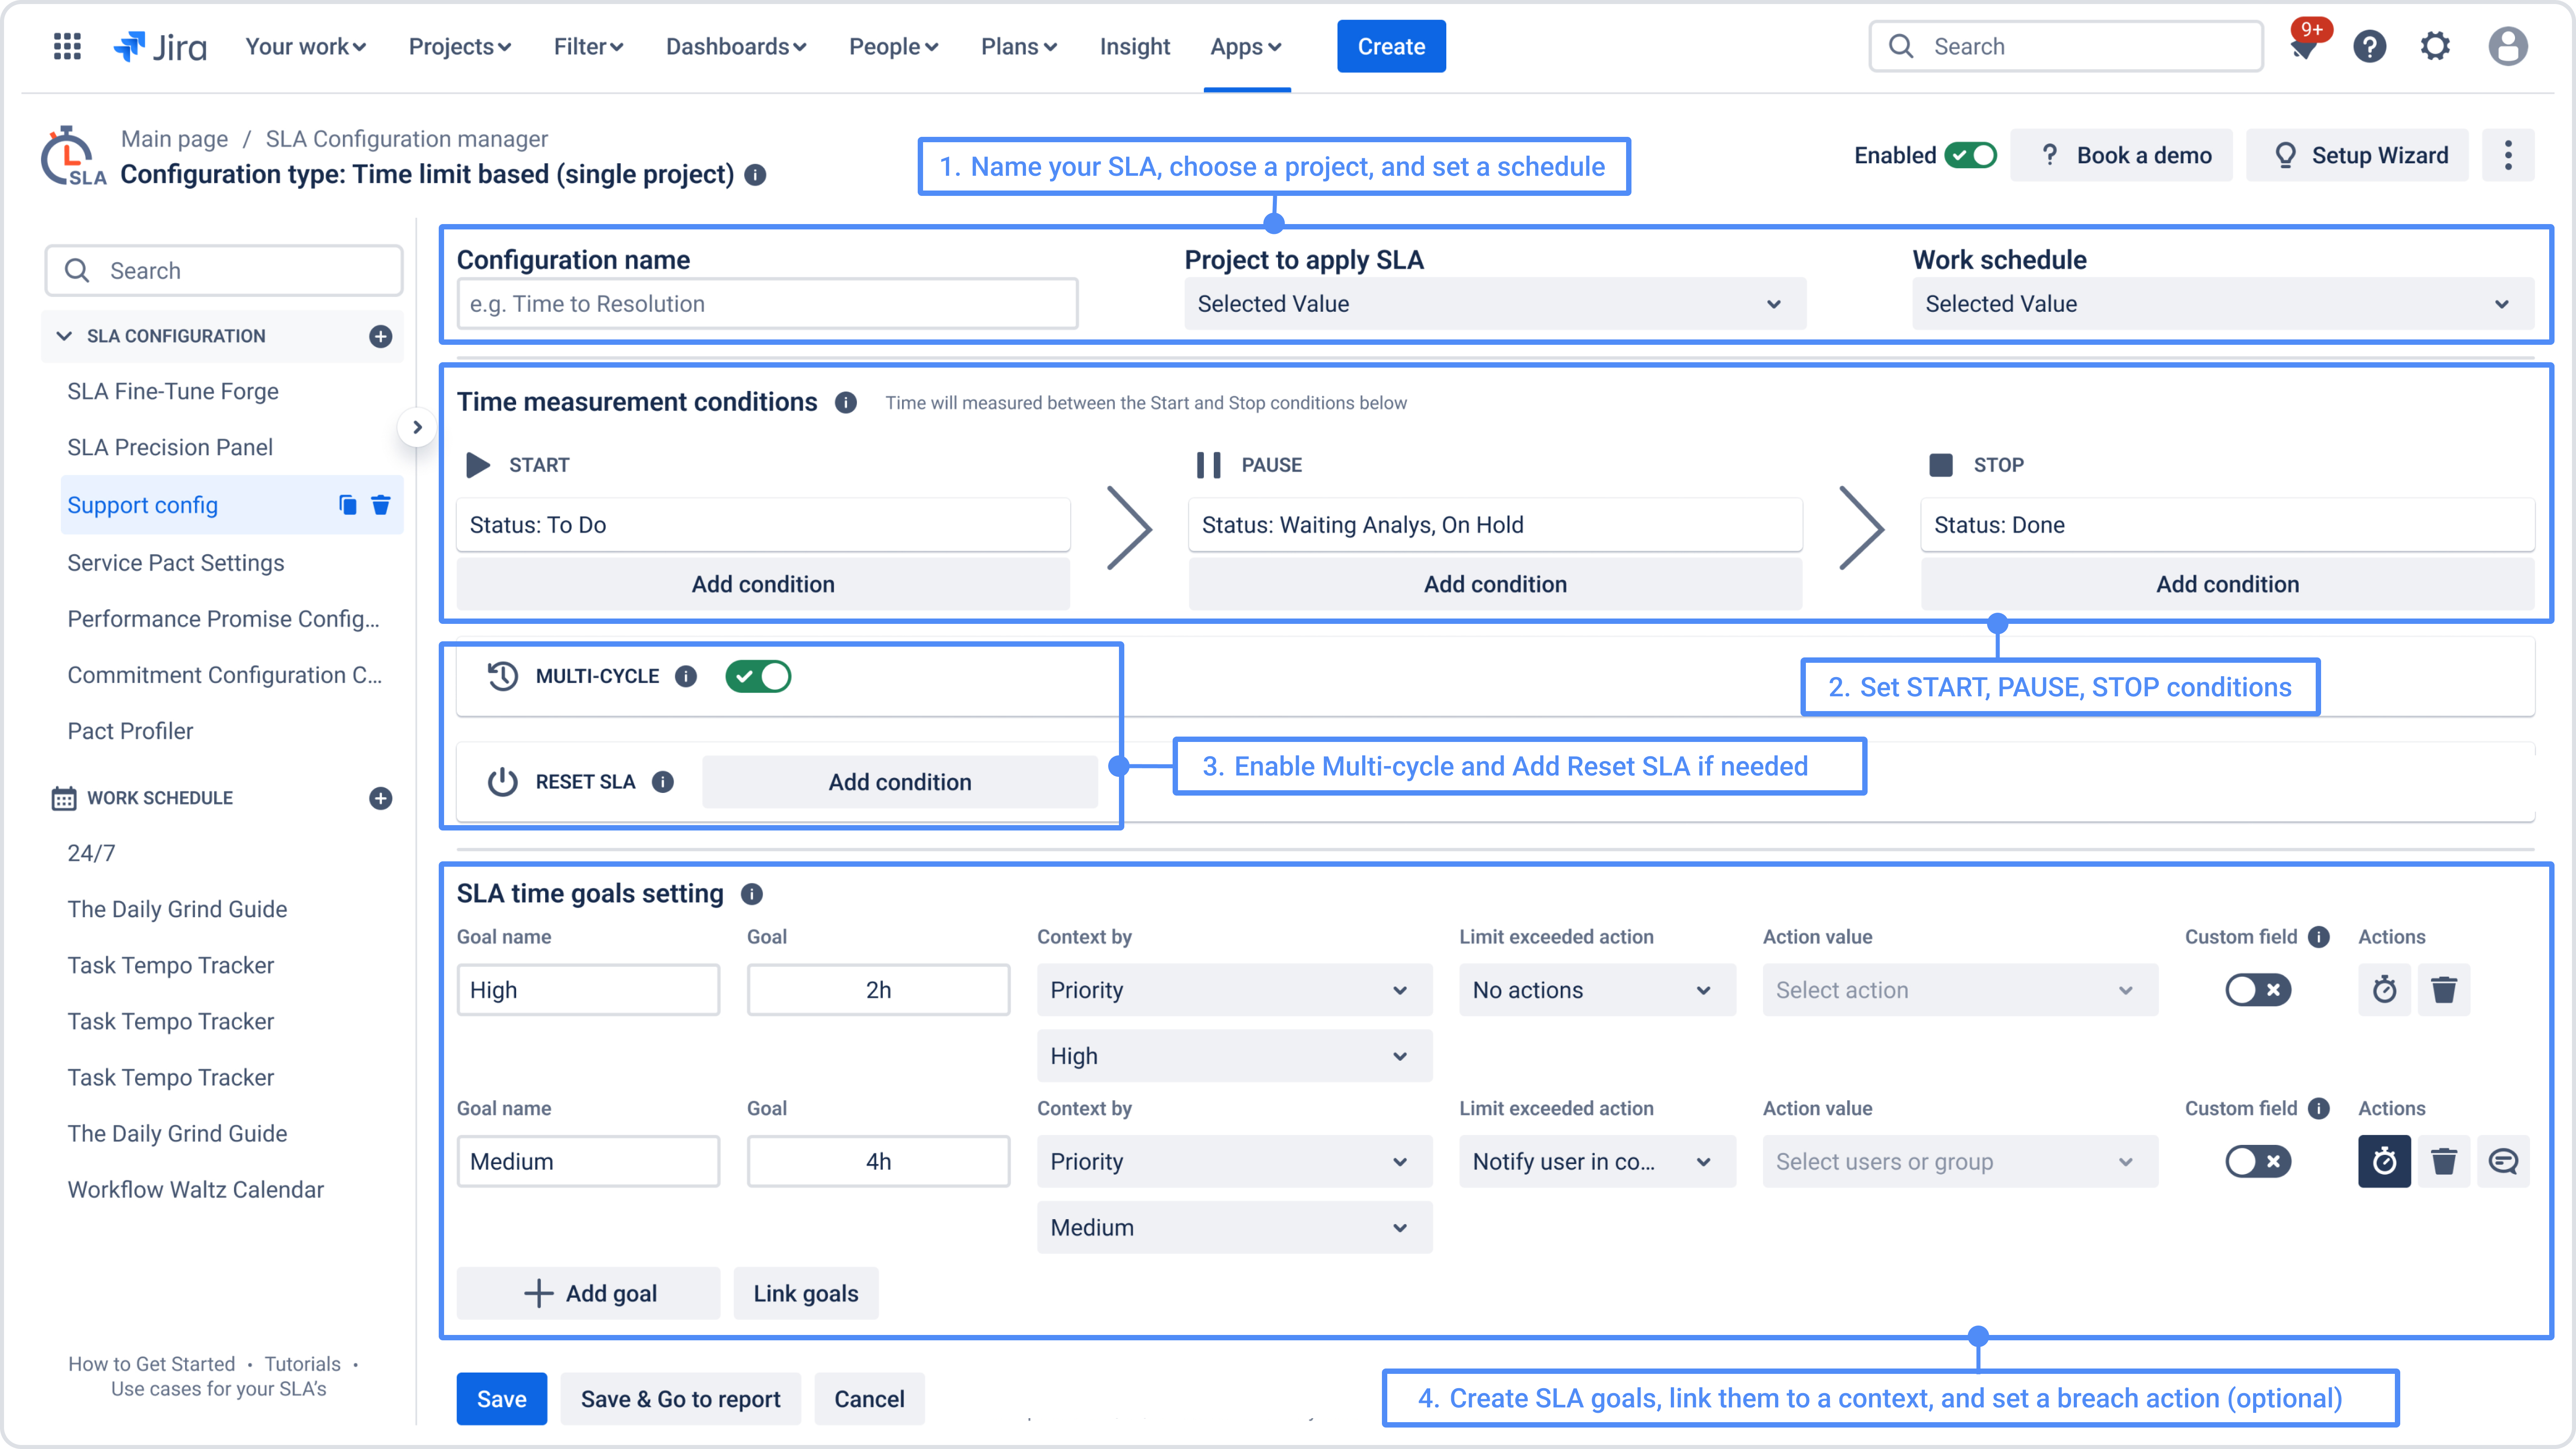Open the Select users or group dropdown
The width and height of the screenshot is (2576, 1449).
pos(1960,1161)
